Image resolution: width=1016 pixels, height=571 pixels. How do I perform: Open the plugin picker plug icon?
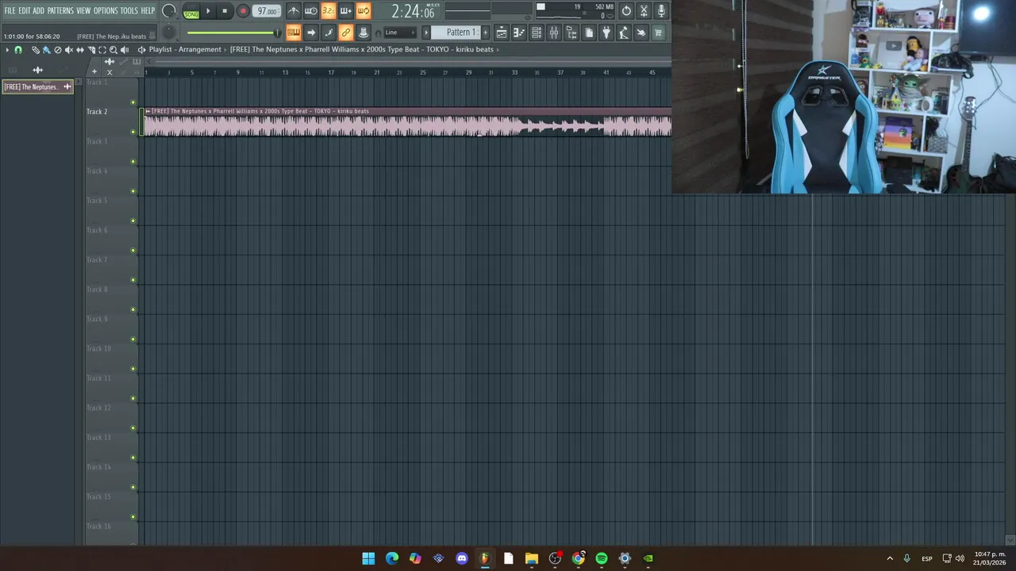pos(606,33)
